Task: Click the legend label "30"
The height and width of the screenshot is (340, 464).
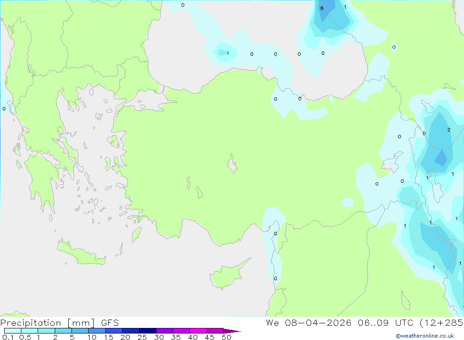Action: pyautogui.click(x=159, y=337)
